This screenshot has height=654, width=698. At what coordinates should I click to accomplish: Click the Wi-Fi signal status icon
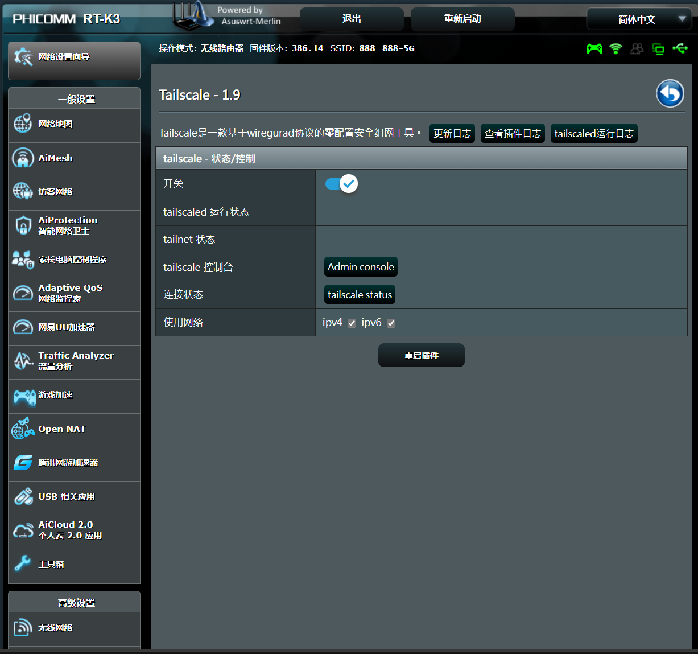[x=616, y=48]
